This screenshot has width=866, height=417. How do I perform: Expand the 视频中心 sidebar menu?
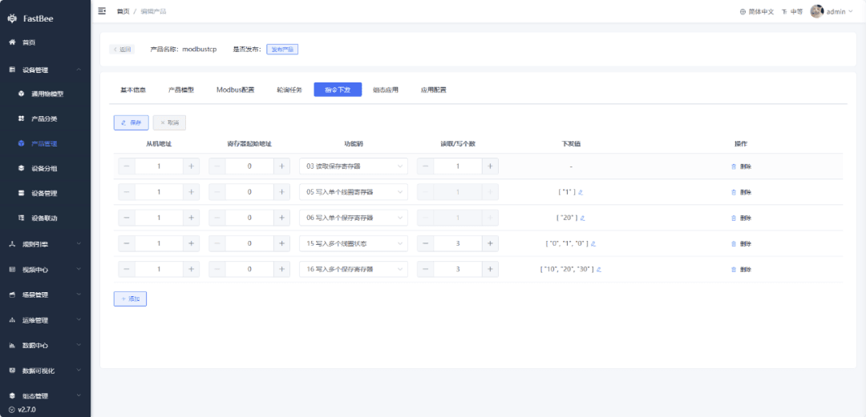pos(45,269)
